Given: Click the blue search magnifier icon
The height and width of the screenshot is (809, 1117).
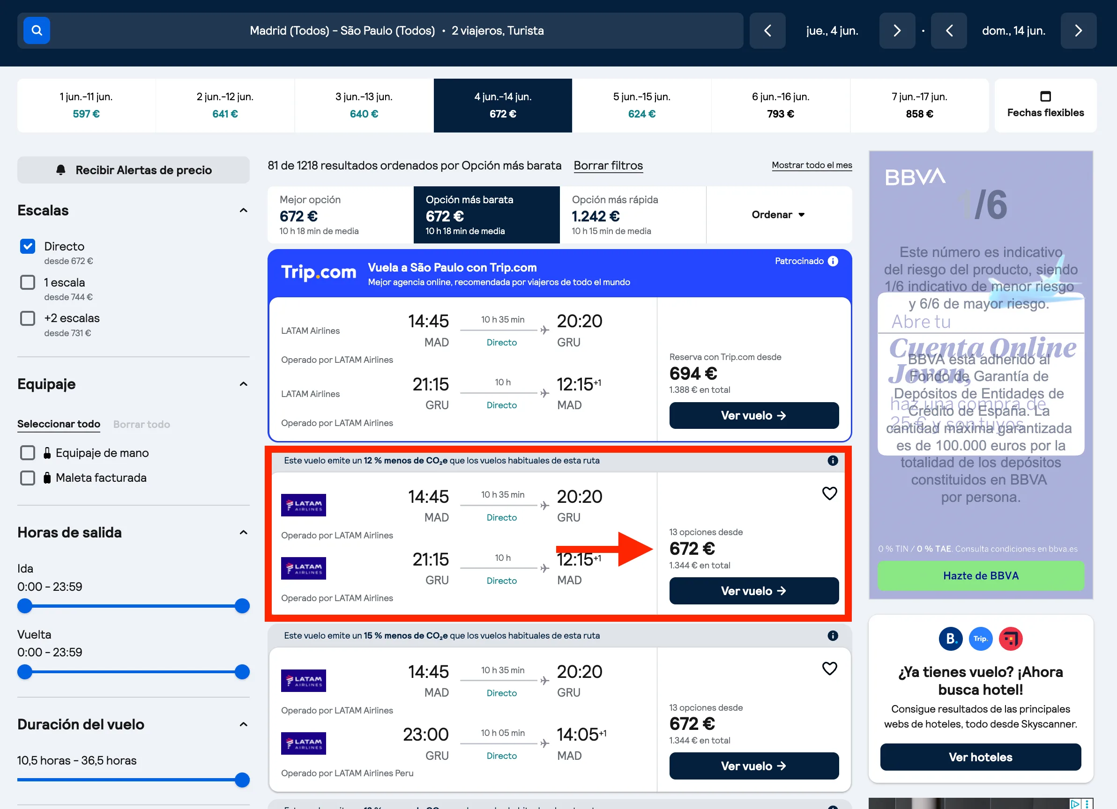Looking at the screenshot, I should [x=37, y=30].
